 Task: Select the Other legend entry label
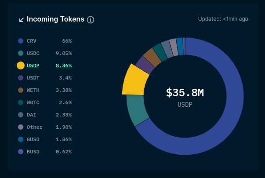(x=35, y=127)
